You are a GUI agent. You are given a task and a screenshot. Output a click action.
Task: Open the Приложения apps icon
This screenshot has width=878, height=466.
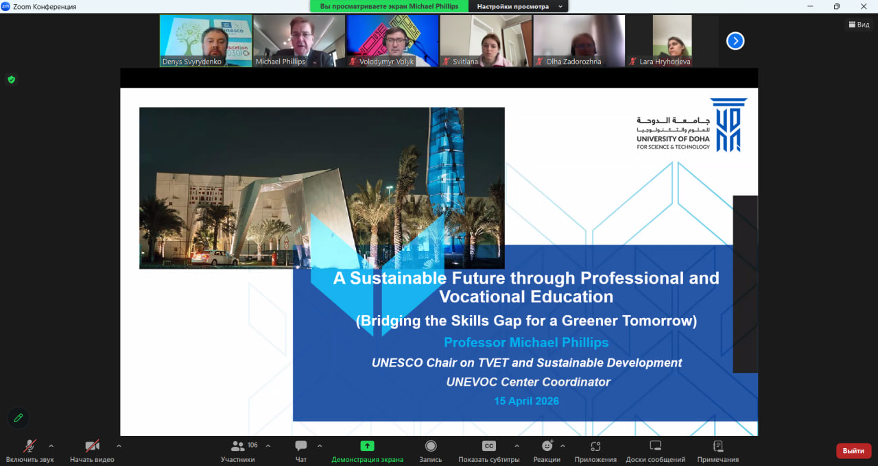pyautogui.click(x=595, y=446)
